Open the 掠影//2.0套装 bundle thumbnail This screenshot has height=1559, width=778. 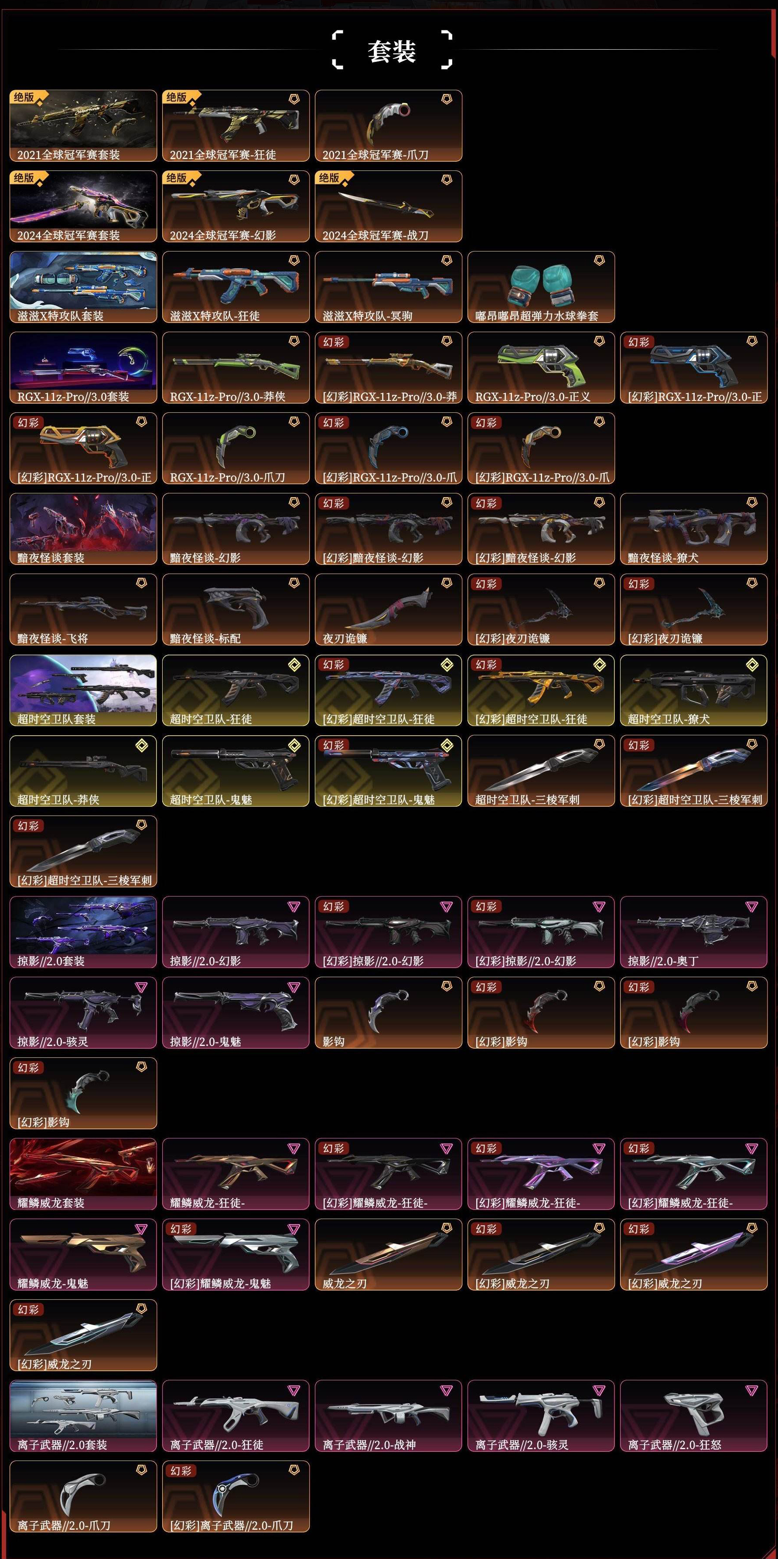point(83,932)
